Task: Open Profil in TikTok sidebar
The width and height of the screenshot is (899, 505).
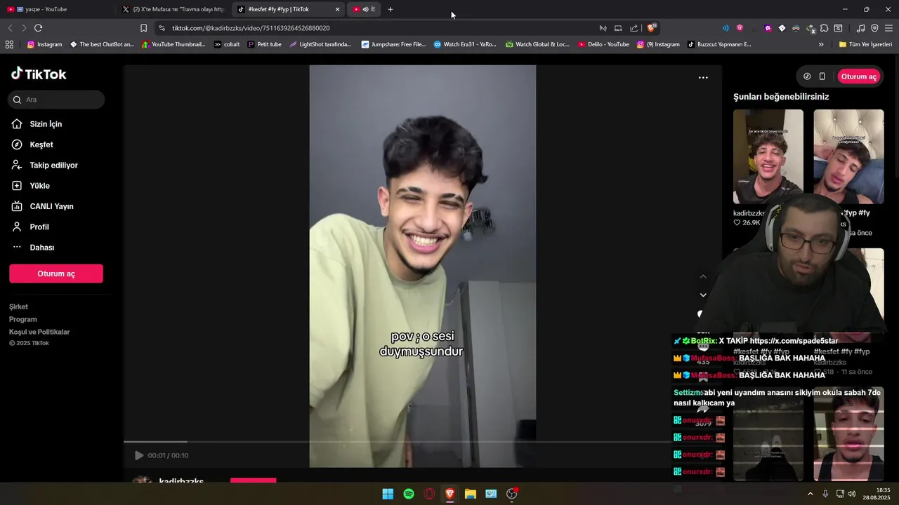Action: point(39,227)
